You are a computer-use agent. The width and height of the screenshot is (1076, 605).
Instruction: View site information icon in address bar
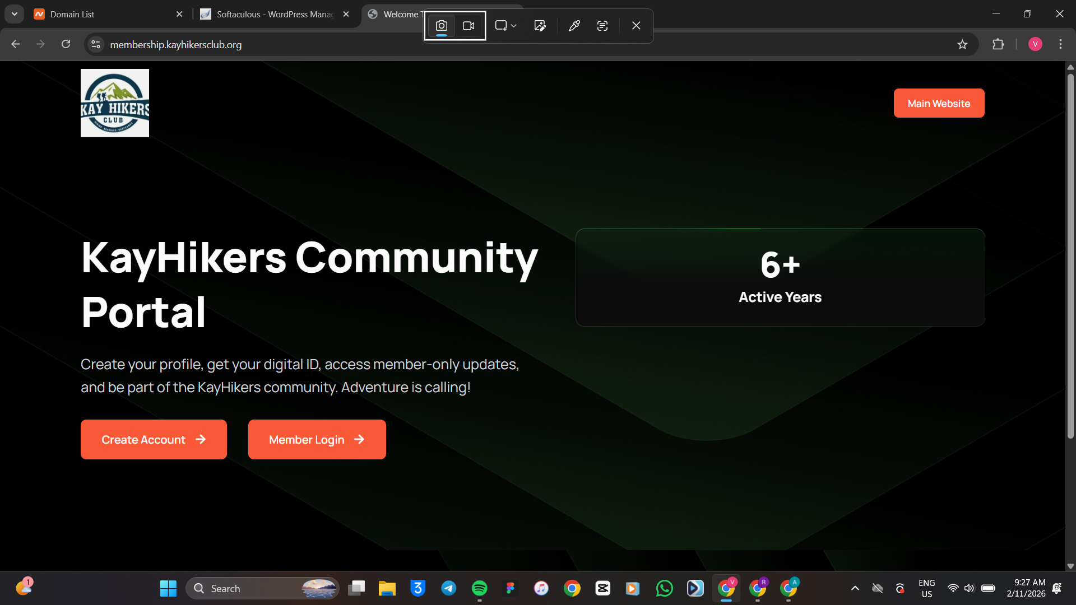point(96,45)
